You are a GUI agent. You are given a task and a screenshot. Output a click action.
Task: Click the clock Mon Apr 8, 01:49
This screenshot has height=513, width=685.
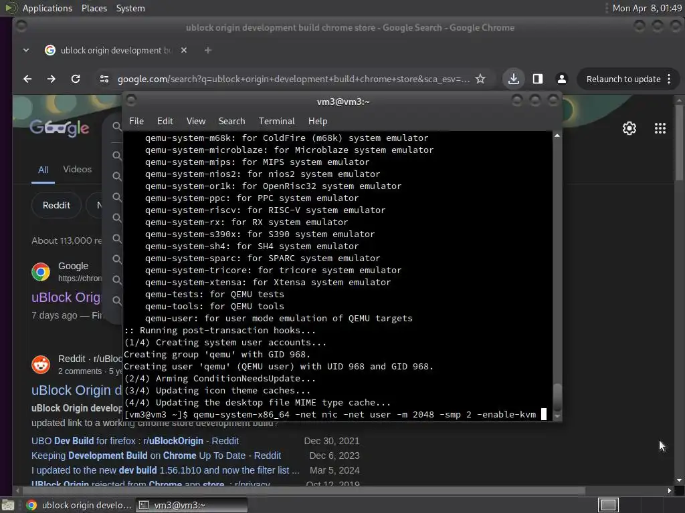647,8
